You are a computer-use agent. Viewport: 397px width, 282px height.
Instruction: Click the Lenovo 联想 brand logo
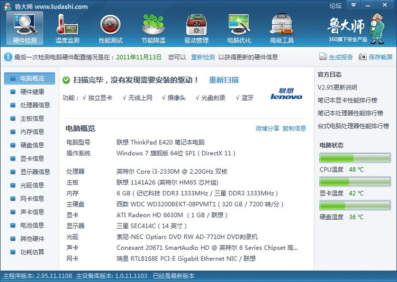286,94
